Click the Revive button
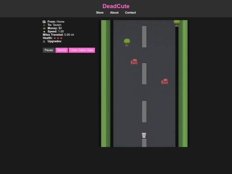Image resolution: width=232 pixels, height=174 pixels. pyautogui.click(x=62, y=50)
